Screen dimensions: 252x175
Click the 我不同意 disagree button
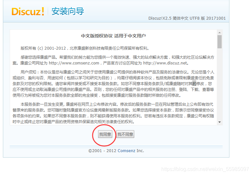click(125, 134)
